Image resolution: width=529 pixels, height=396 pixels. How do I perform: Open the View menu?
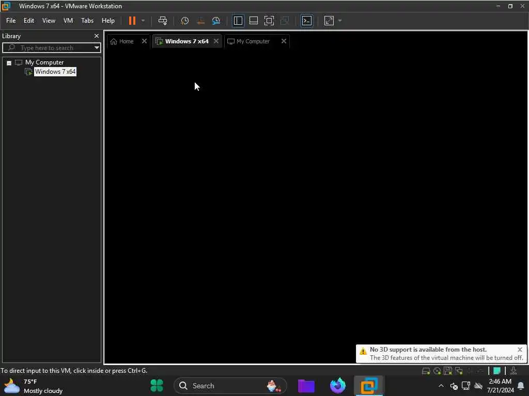(49, 21)
